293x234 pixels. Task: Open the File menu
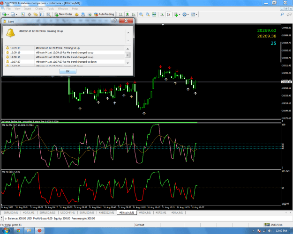point(8,8)
